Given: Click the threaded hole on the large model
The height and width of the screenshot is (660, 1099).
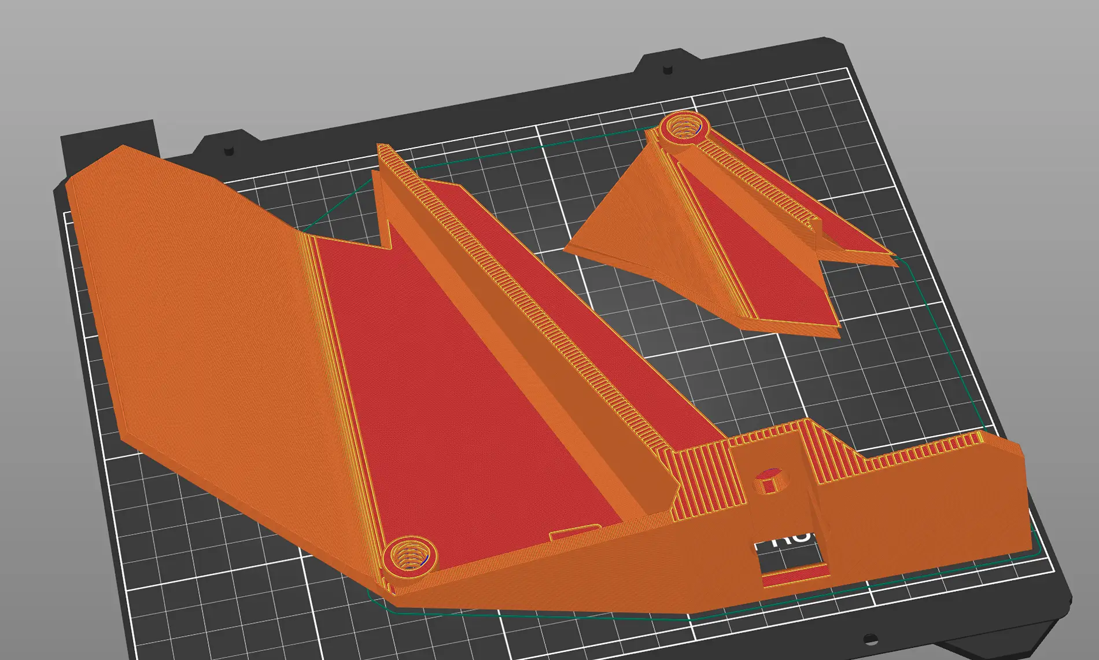Looking at the screenshot, I should [x=410, y=555].
